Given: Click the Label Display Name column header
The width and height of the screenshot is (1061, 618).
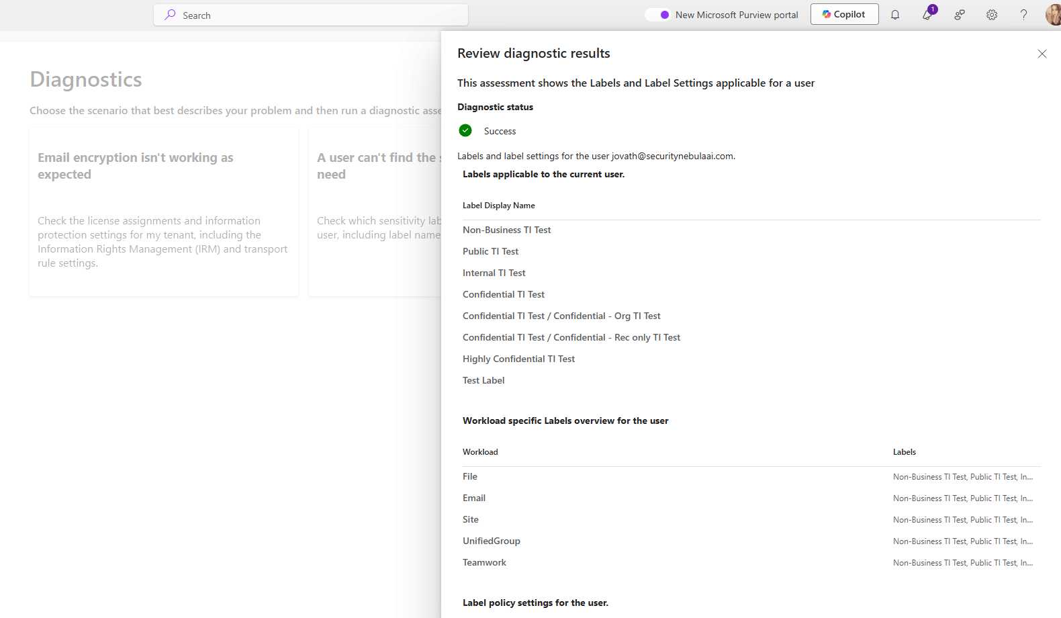Looking at the screenshot, I should click(498, 206).
